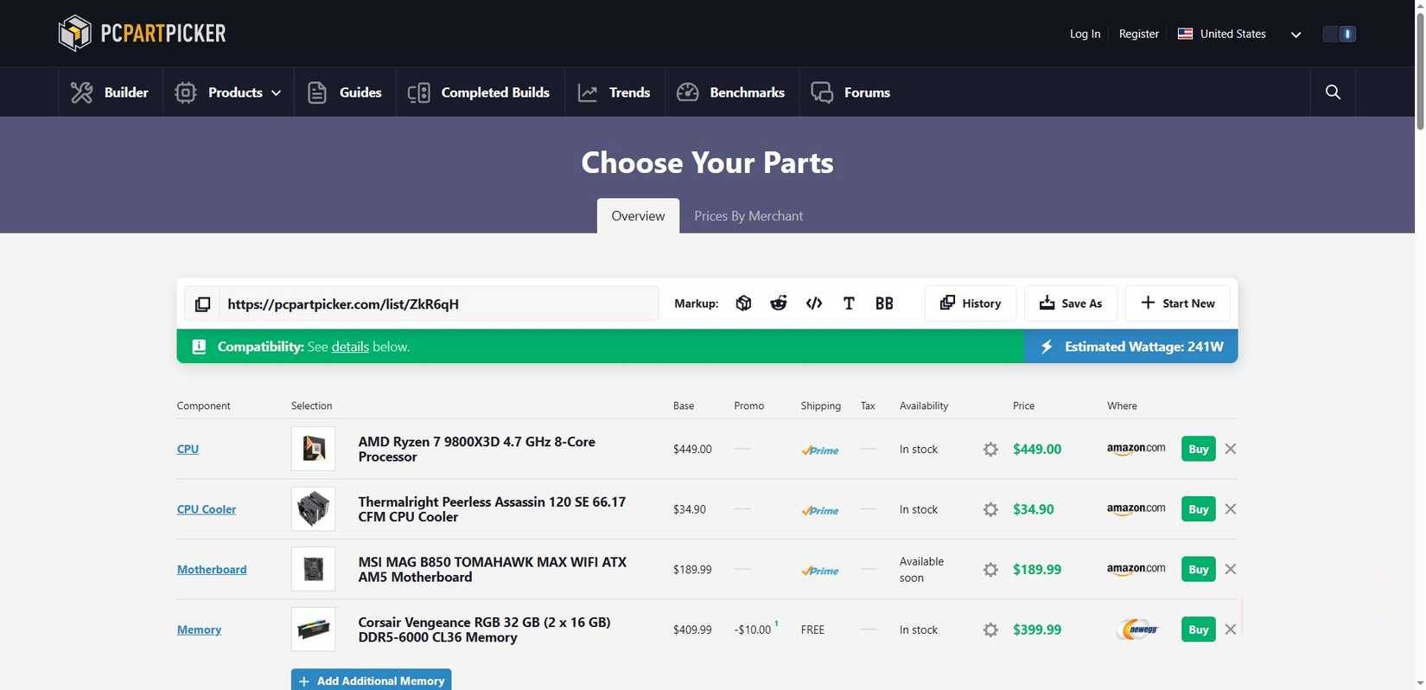Buy the Corsair Vengeance memory

(1198, 629)
